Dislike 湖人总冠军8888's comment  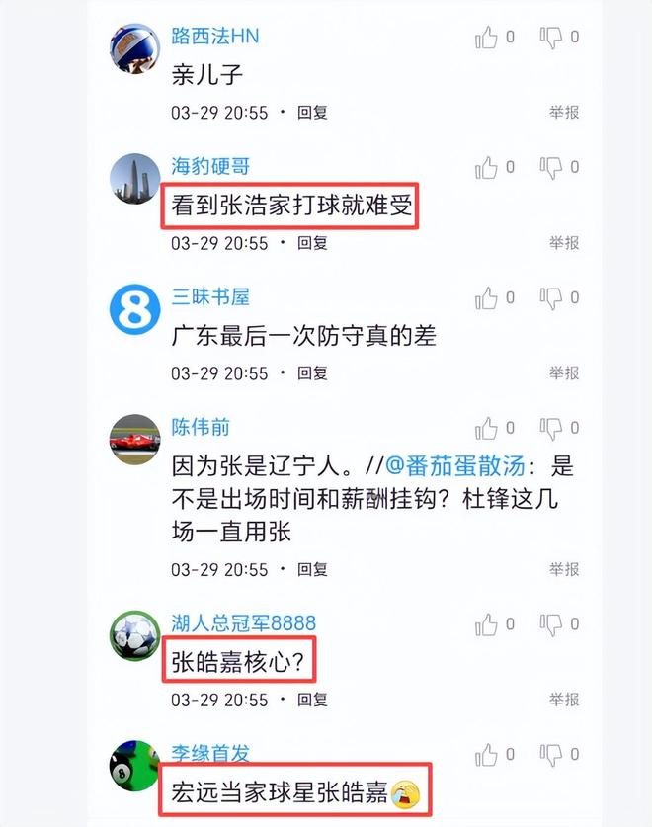pos(550,624)
